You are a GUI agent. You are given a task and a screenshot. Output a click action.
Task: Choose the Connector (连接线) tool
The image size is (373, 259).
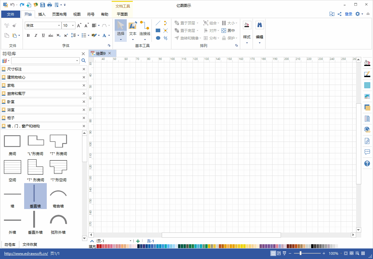[145, 30]
